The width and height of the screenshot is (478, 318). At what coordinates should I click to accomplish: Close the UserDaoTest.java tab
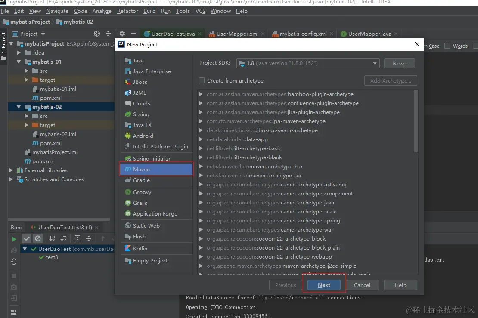point(200,34)
